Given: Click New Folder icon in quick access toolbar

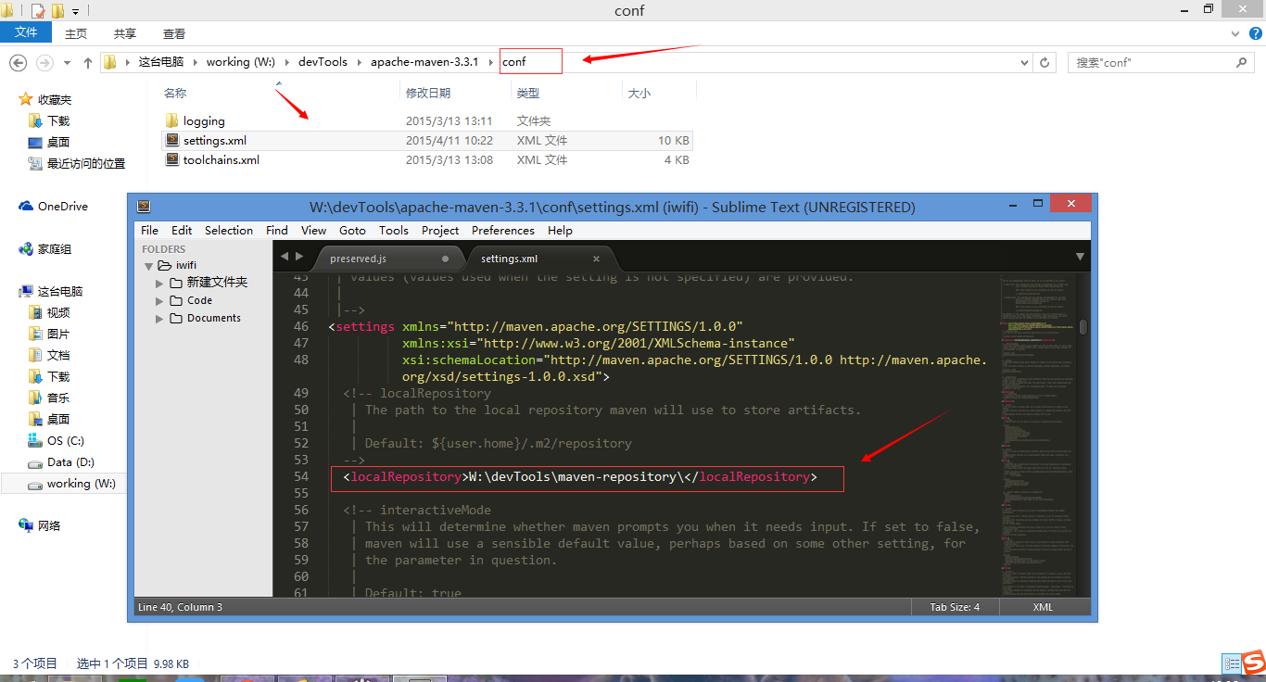Looking at the screenshot, I should point(57,11).
